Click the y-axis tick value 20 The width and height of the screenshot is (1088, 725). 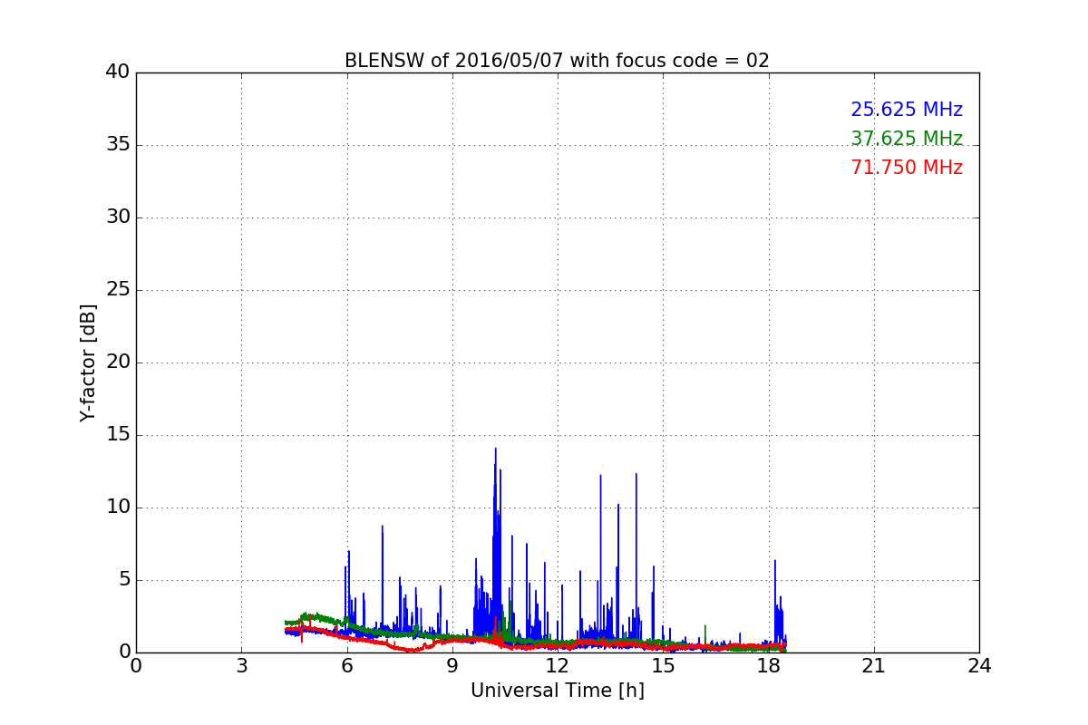118,362
